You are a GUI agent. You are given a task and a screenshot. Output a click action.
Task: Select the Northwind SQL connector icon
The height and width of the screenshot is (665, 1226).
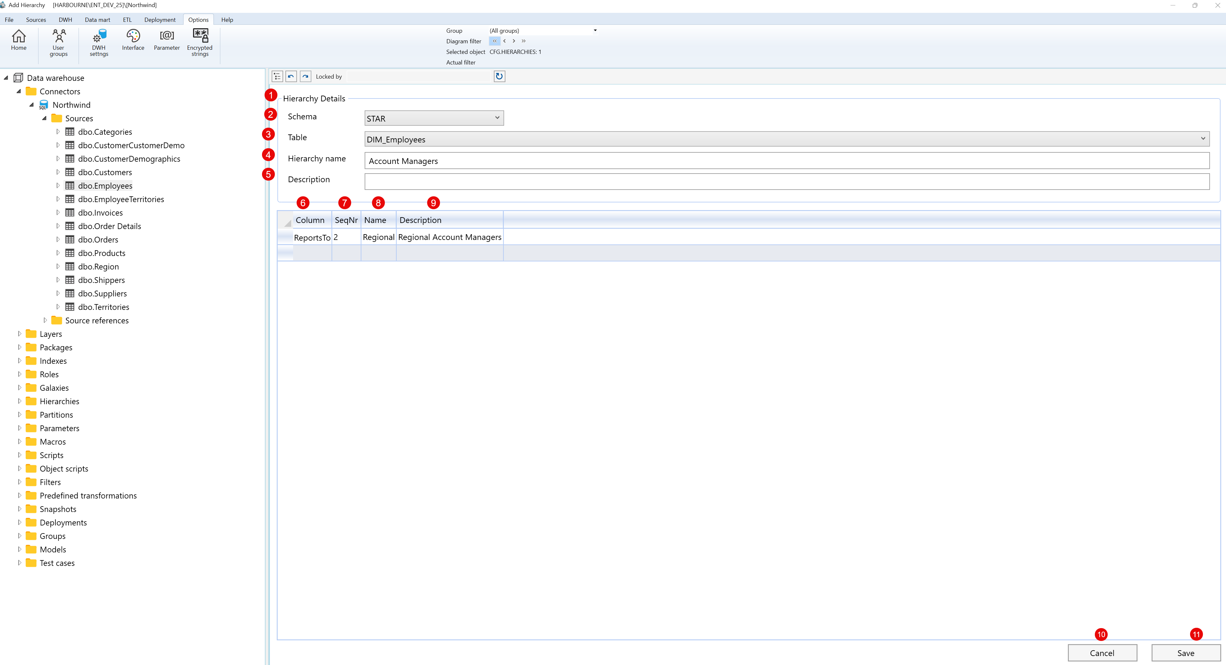pos(44,105)
